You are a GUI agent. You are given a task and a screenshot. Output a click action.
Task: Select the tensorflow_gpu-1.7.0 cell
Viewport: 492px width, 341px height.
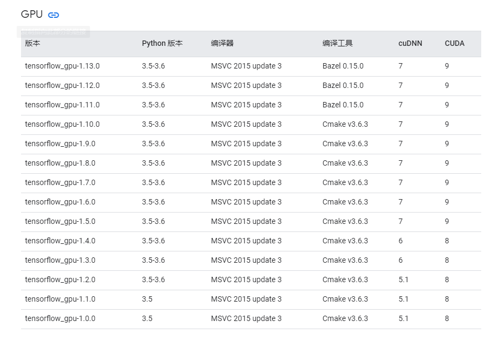click(60, 182)
